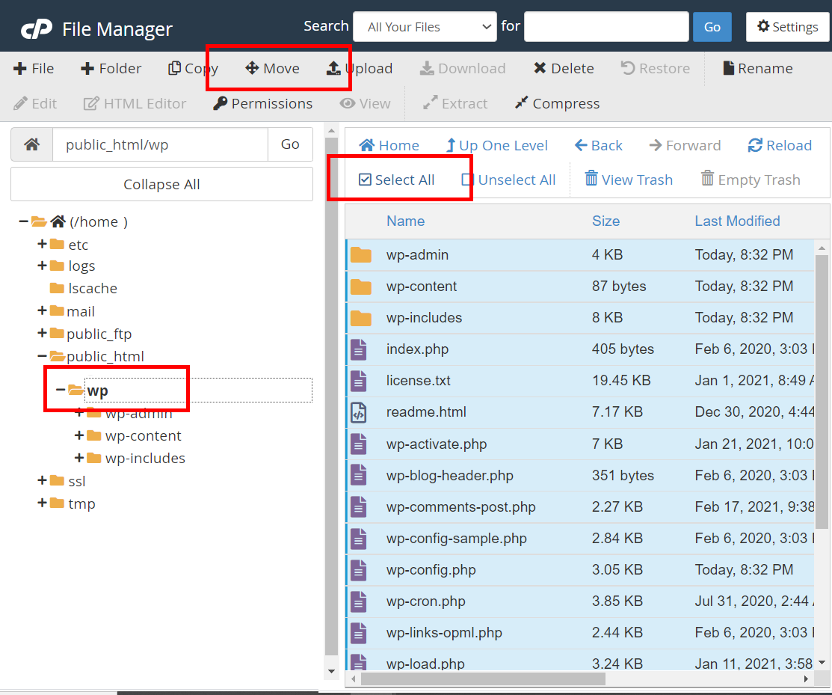Click the search text input field
This screenshot has width=832, height=695.
click(605, 27)
